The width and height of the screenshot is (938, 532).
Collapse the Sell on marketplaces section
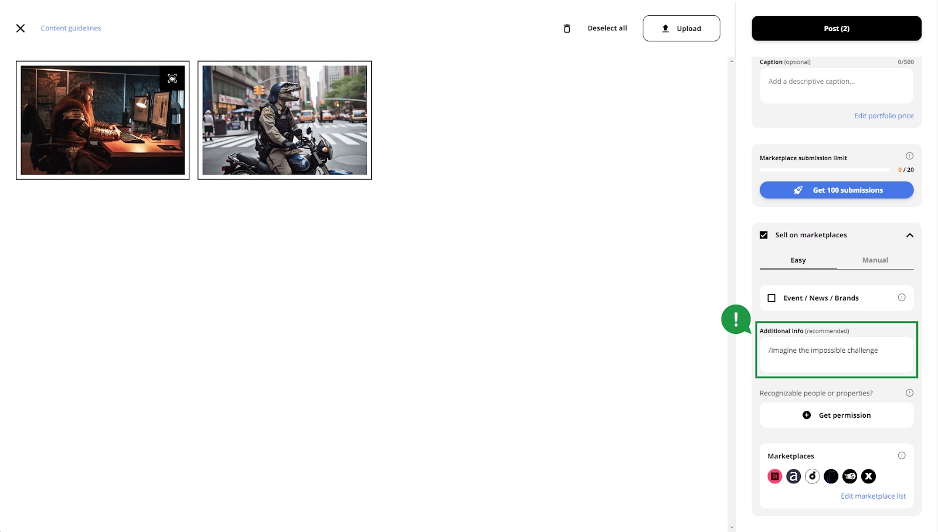(x=910, y=235)
